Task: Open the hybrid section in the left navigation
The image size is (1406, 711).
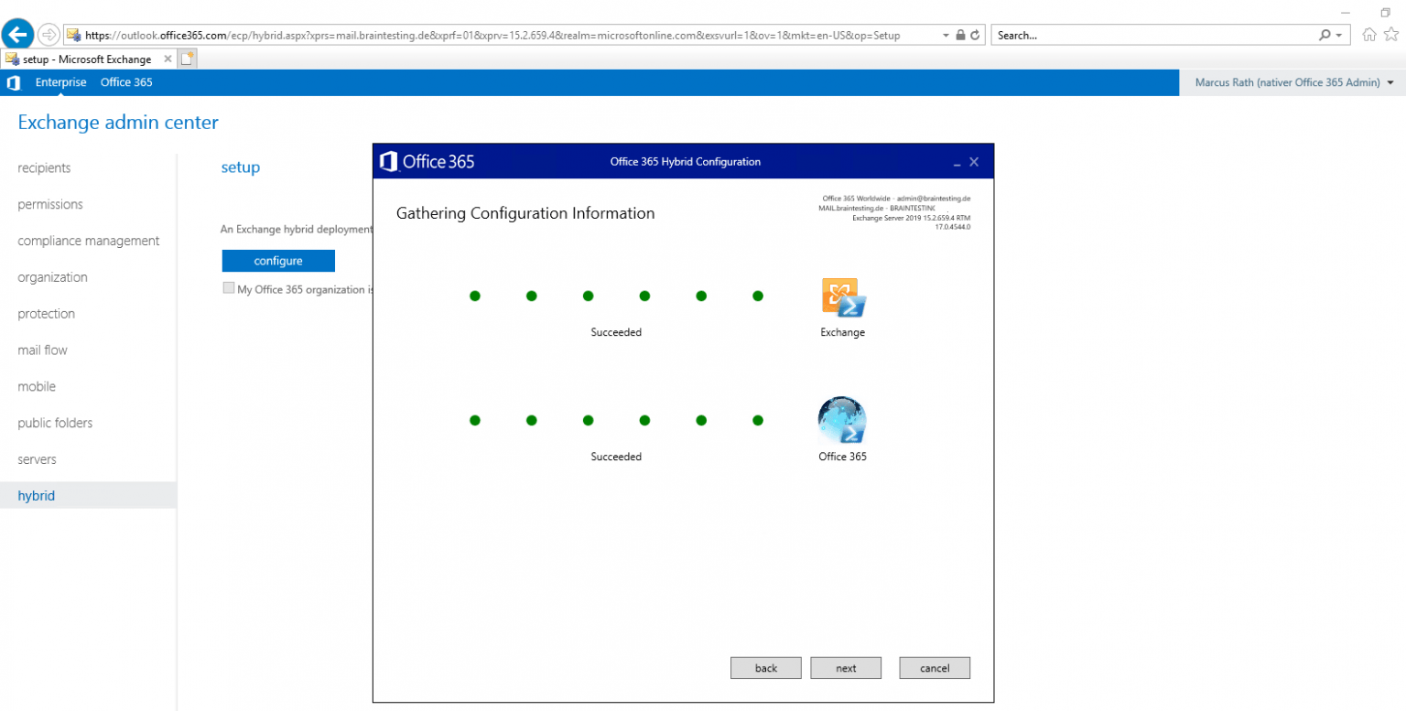Action: pos(37,495)
